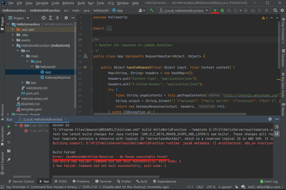Toggle scroll to end of console output

point(277,133)
